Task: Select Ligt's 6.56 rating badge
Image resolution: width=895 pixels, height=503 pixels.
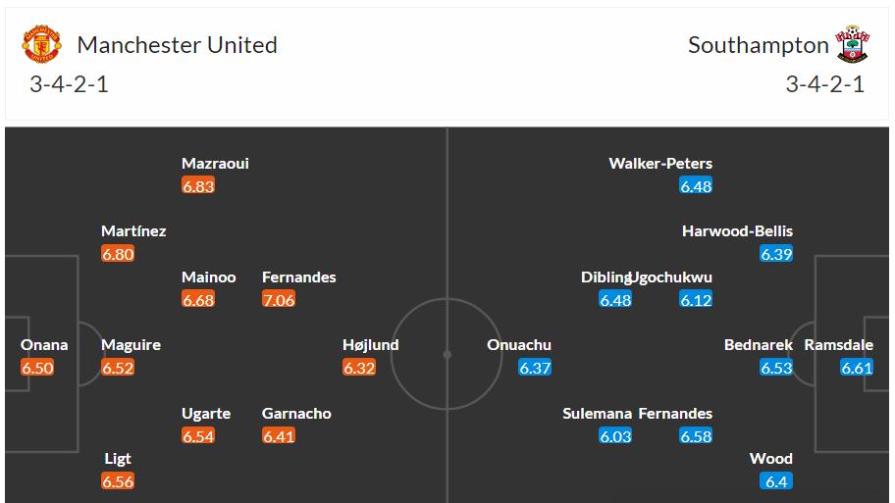Action: 118,480
